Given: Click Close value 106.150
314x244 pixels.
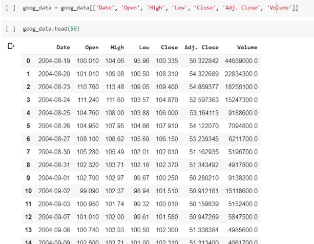Looking at the screenshot, I should [x=167, y=139].
